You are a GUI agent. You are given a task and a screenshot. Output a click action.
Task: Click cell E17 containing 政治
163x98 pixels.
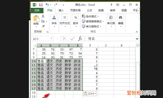(78, 88)
